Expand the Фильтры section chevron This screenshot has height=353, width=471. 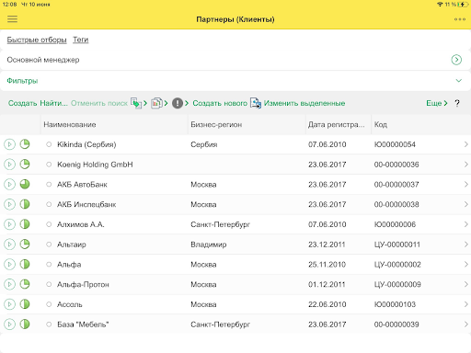pos(458,81)
